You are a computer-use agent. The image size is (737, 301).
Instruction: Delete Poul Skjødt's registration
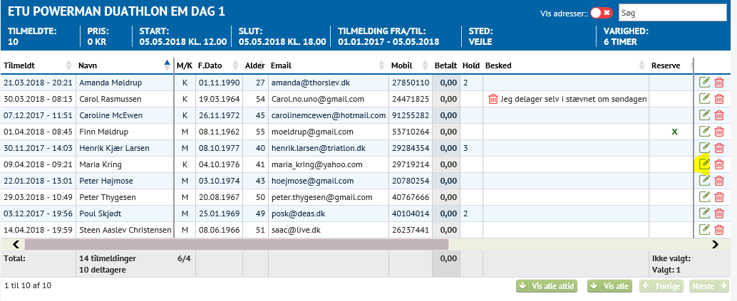719,213
